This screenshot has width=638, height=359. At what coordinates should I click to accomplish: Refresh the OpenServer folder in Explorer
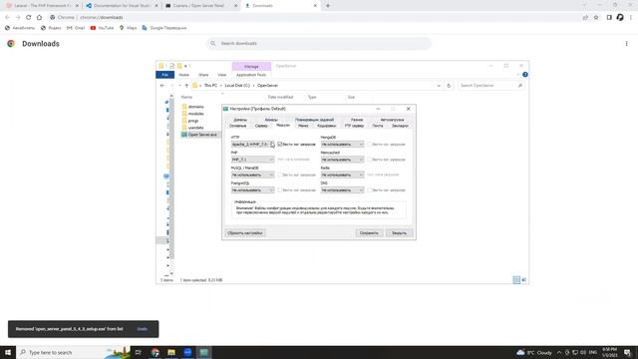click(x=449, y=86)
